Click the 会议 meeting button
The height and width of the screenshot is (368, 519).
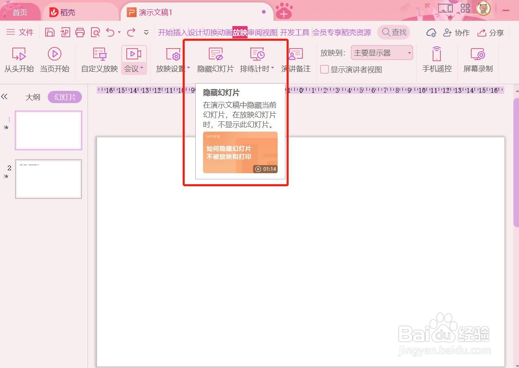point(134,60)
